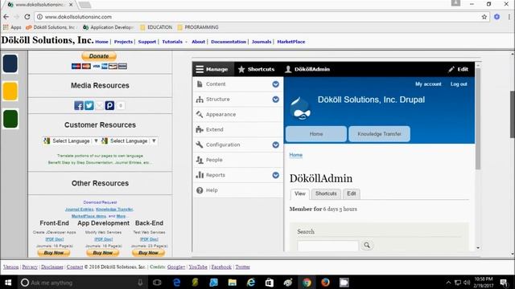This screenshot has height=289, width=515.
Task: Click the Home breadcrumb link
Action: coord(295,155)
